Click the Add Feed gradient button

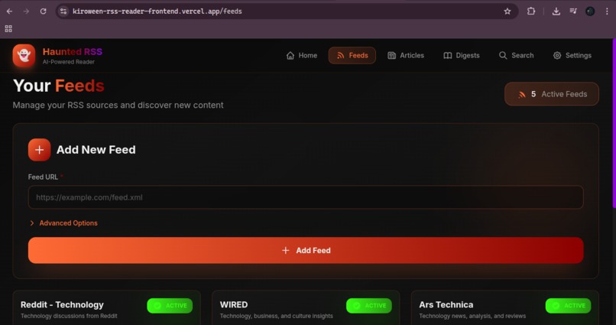[306, 250]
